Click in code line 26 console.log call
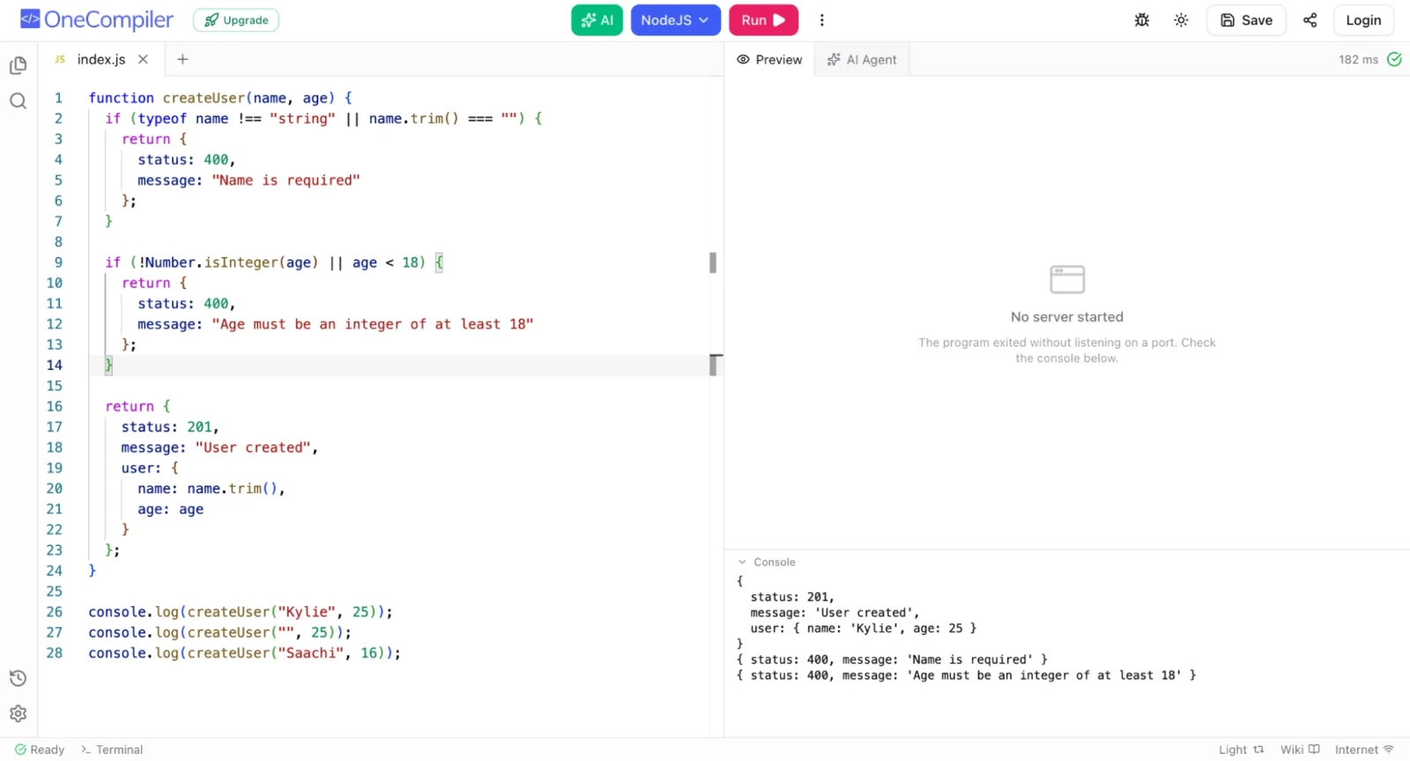1410x761 pixels. coord(241,612)
